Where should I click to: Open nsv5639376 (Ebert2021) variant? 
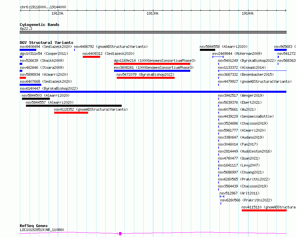(240, 102)
